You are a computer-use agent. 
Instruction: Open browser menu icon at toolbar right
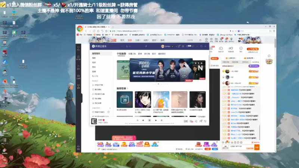pos(274,31)
